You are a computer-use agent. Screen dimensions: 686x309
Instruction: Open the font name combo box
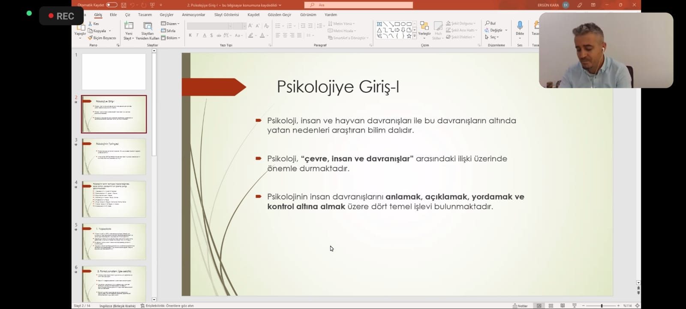(x=210, y=26)
